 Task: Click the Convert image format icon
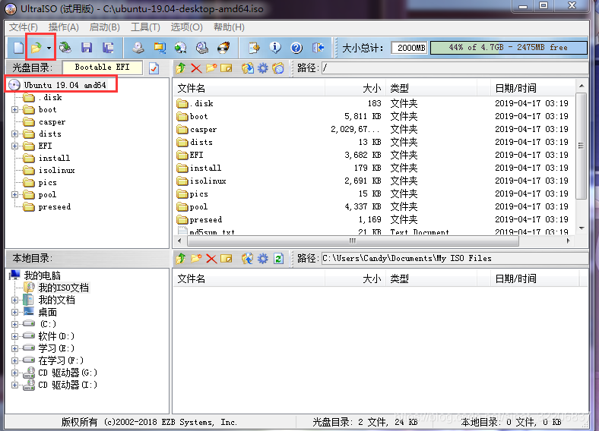160,48
